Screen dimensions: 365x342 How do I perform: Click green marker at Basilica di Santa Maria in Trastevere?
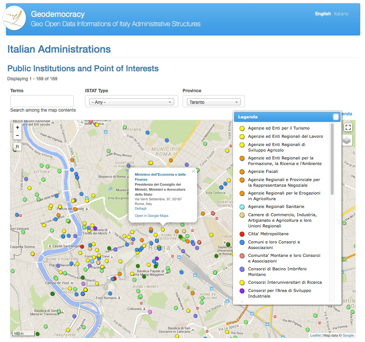[x=59, y=311]
